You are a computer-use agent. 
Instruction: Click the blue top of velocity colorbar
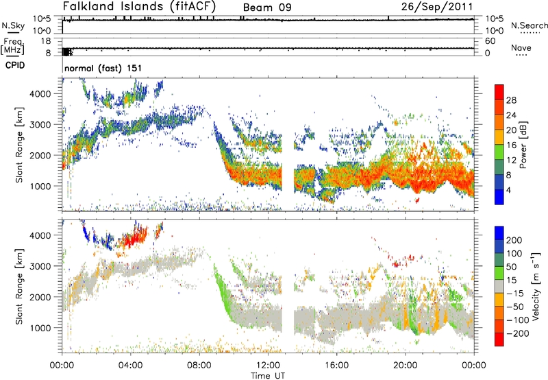pyautogui.click(x=499, y=233)
